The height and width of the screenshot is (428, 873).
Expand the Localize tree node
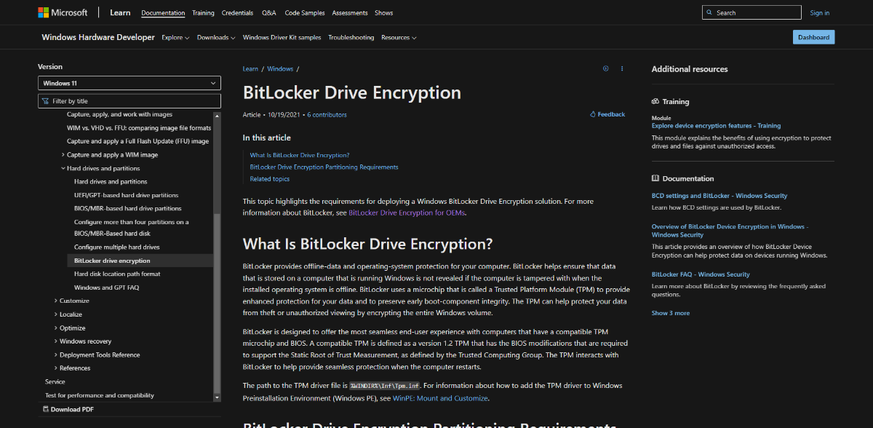(x=56, y=314)
